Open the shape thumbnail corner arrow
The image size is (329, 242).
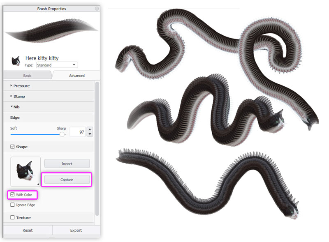38,184
